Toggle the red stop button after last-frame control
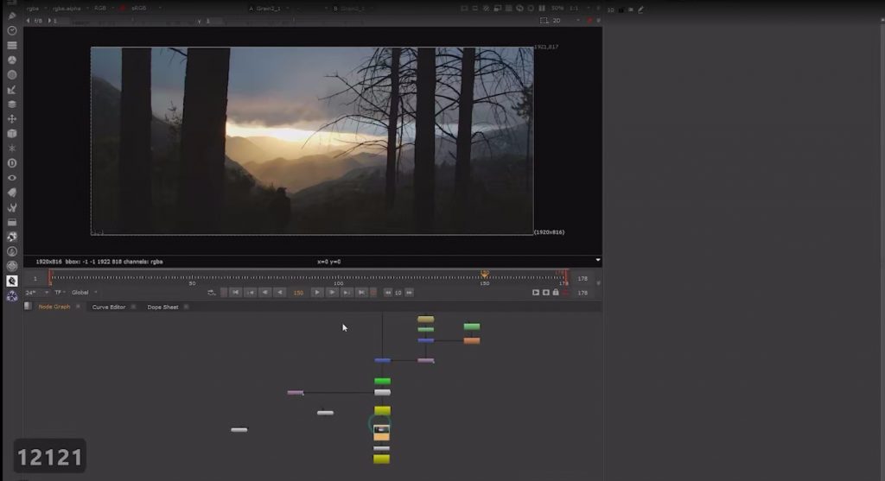 (373, 292)
